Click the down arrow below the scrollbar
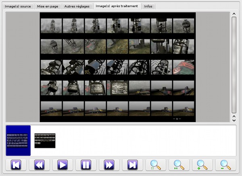The width and height of the screenshot is (242, 176). 234,121
